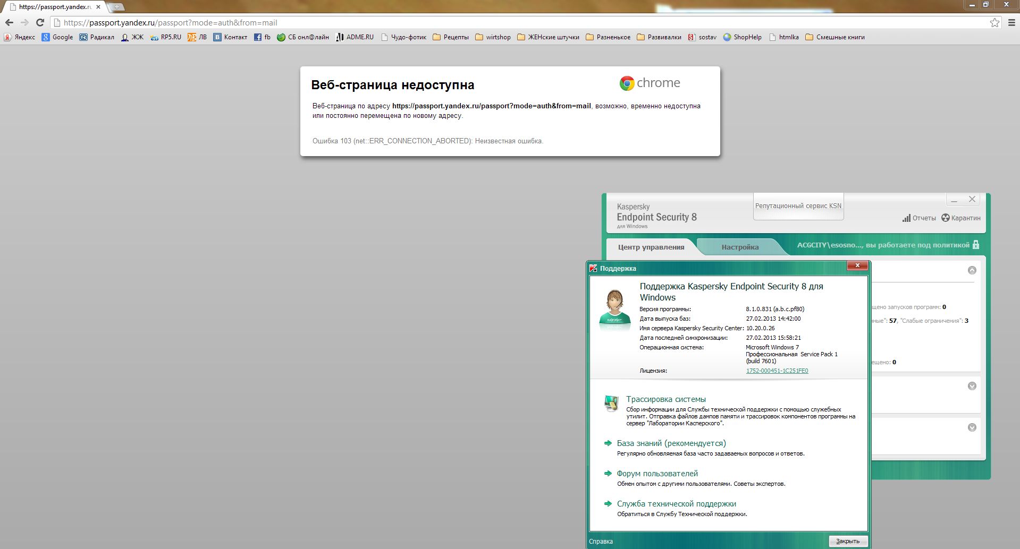Open the RP5.RU bookmark
This screenshot has height=549, width=1020.
pyautogui.click(x=165, y=37)
